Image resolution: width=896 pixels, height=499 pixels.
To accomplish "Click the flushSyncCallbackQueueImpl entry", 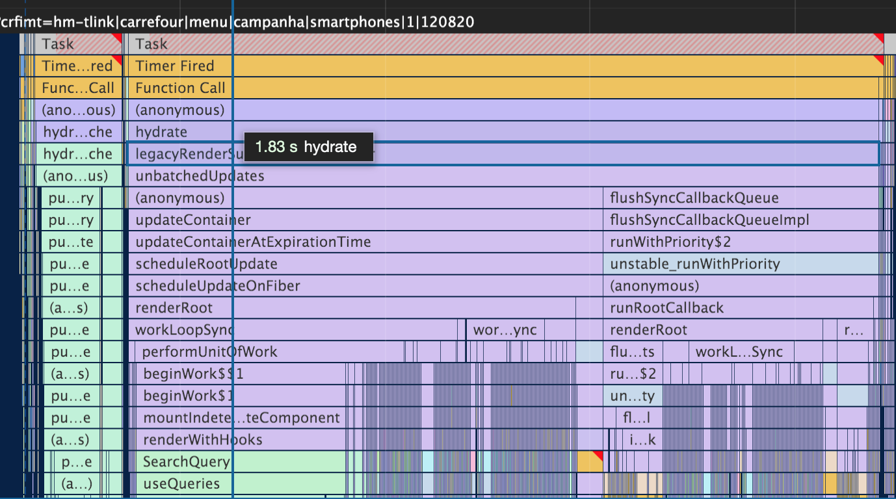I will pos(741,220).
